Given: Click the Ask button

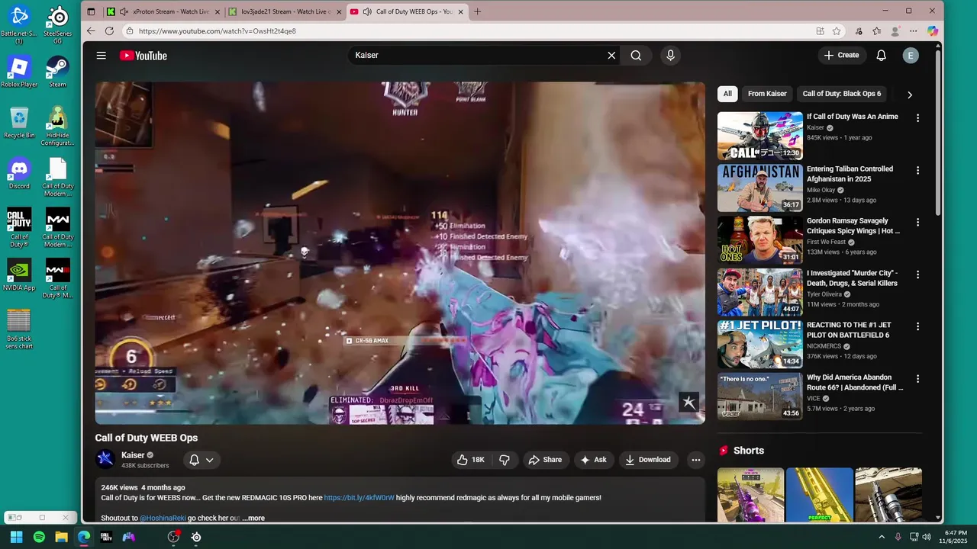Looking at the screenshot, I should click(x=593, y=460).
